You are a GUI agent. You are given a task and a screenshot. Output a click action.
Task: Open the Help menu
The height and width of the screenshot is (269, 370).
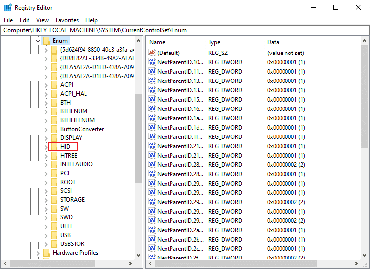tap(91, 20)
